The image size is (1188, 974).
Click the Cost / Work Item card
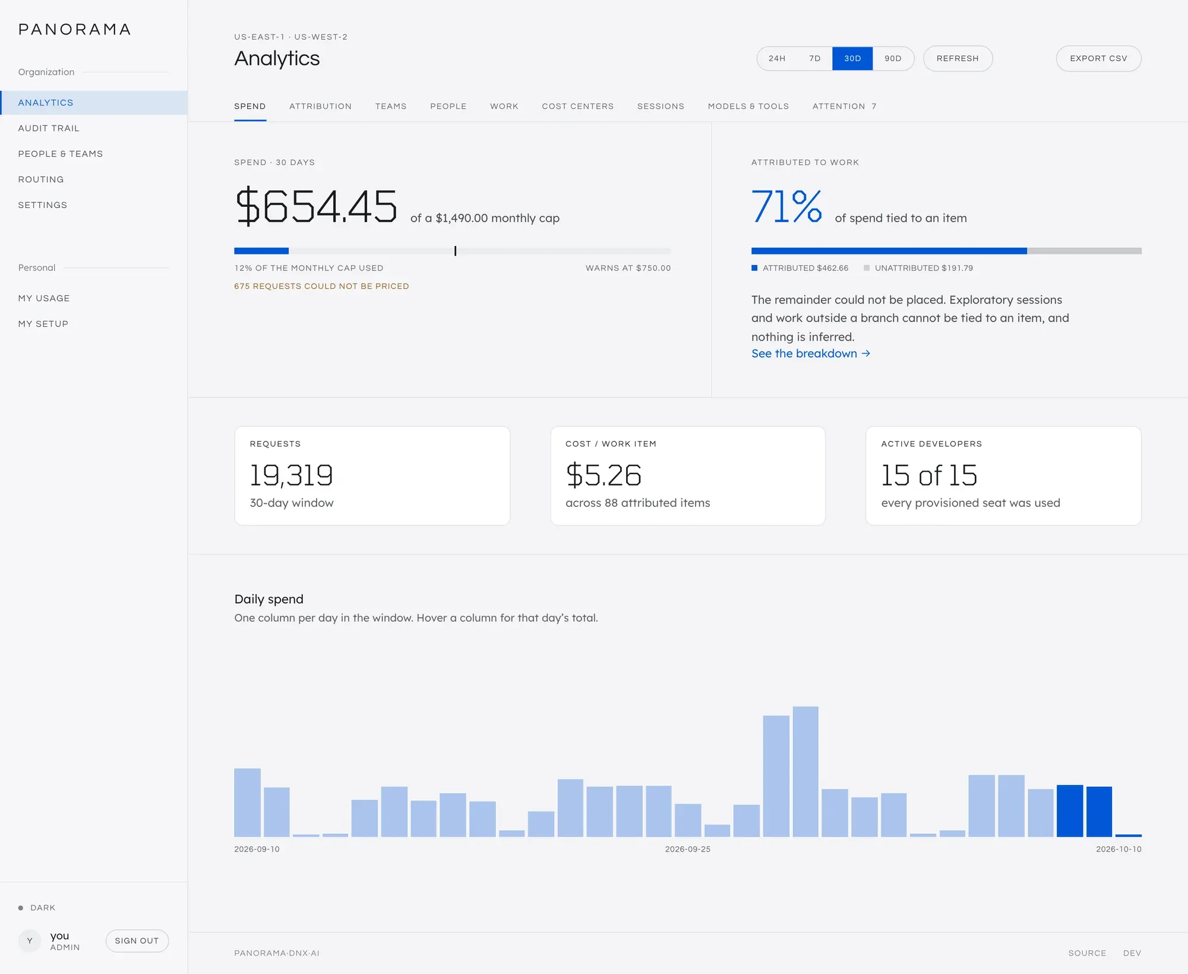(688, 475)
